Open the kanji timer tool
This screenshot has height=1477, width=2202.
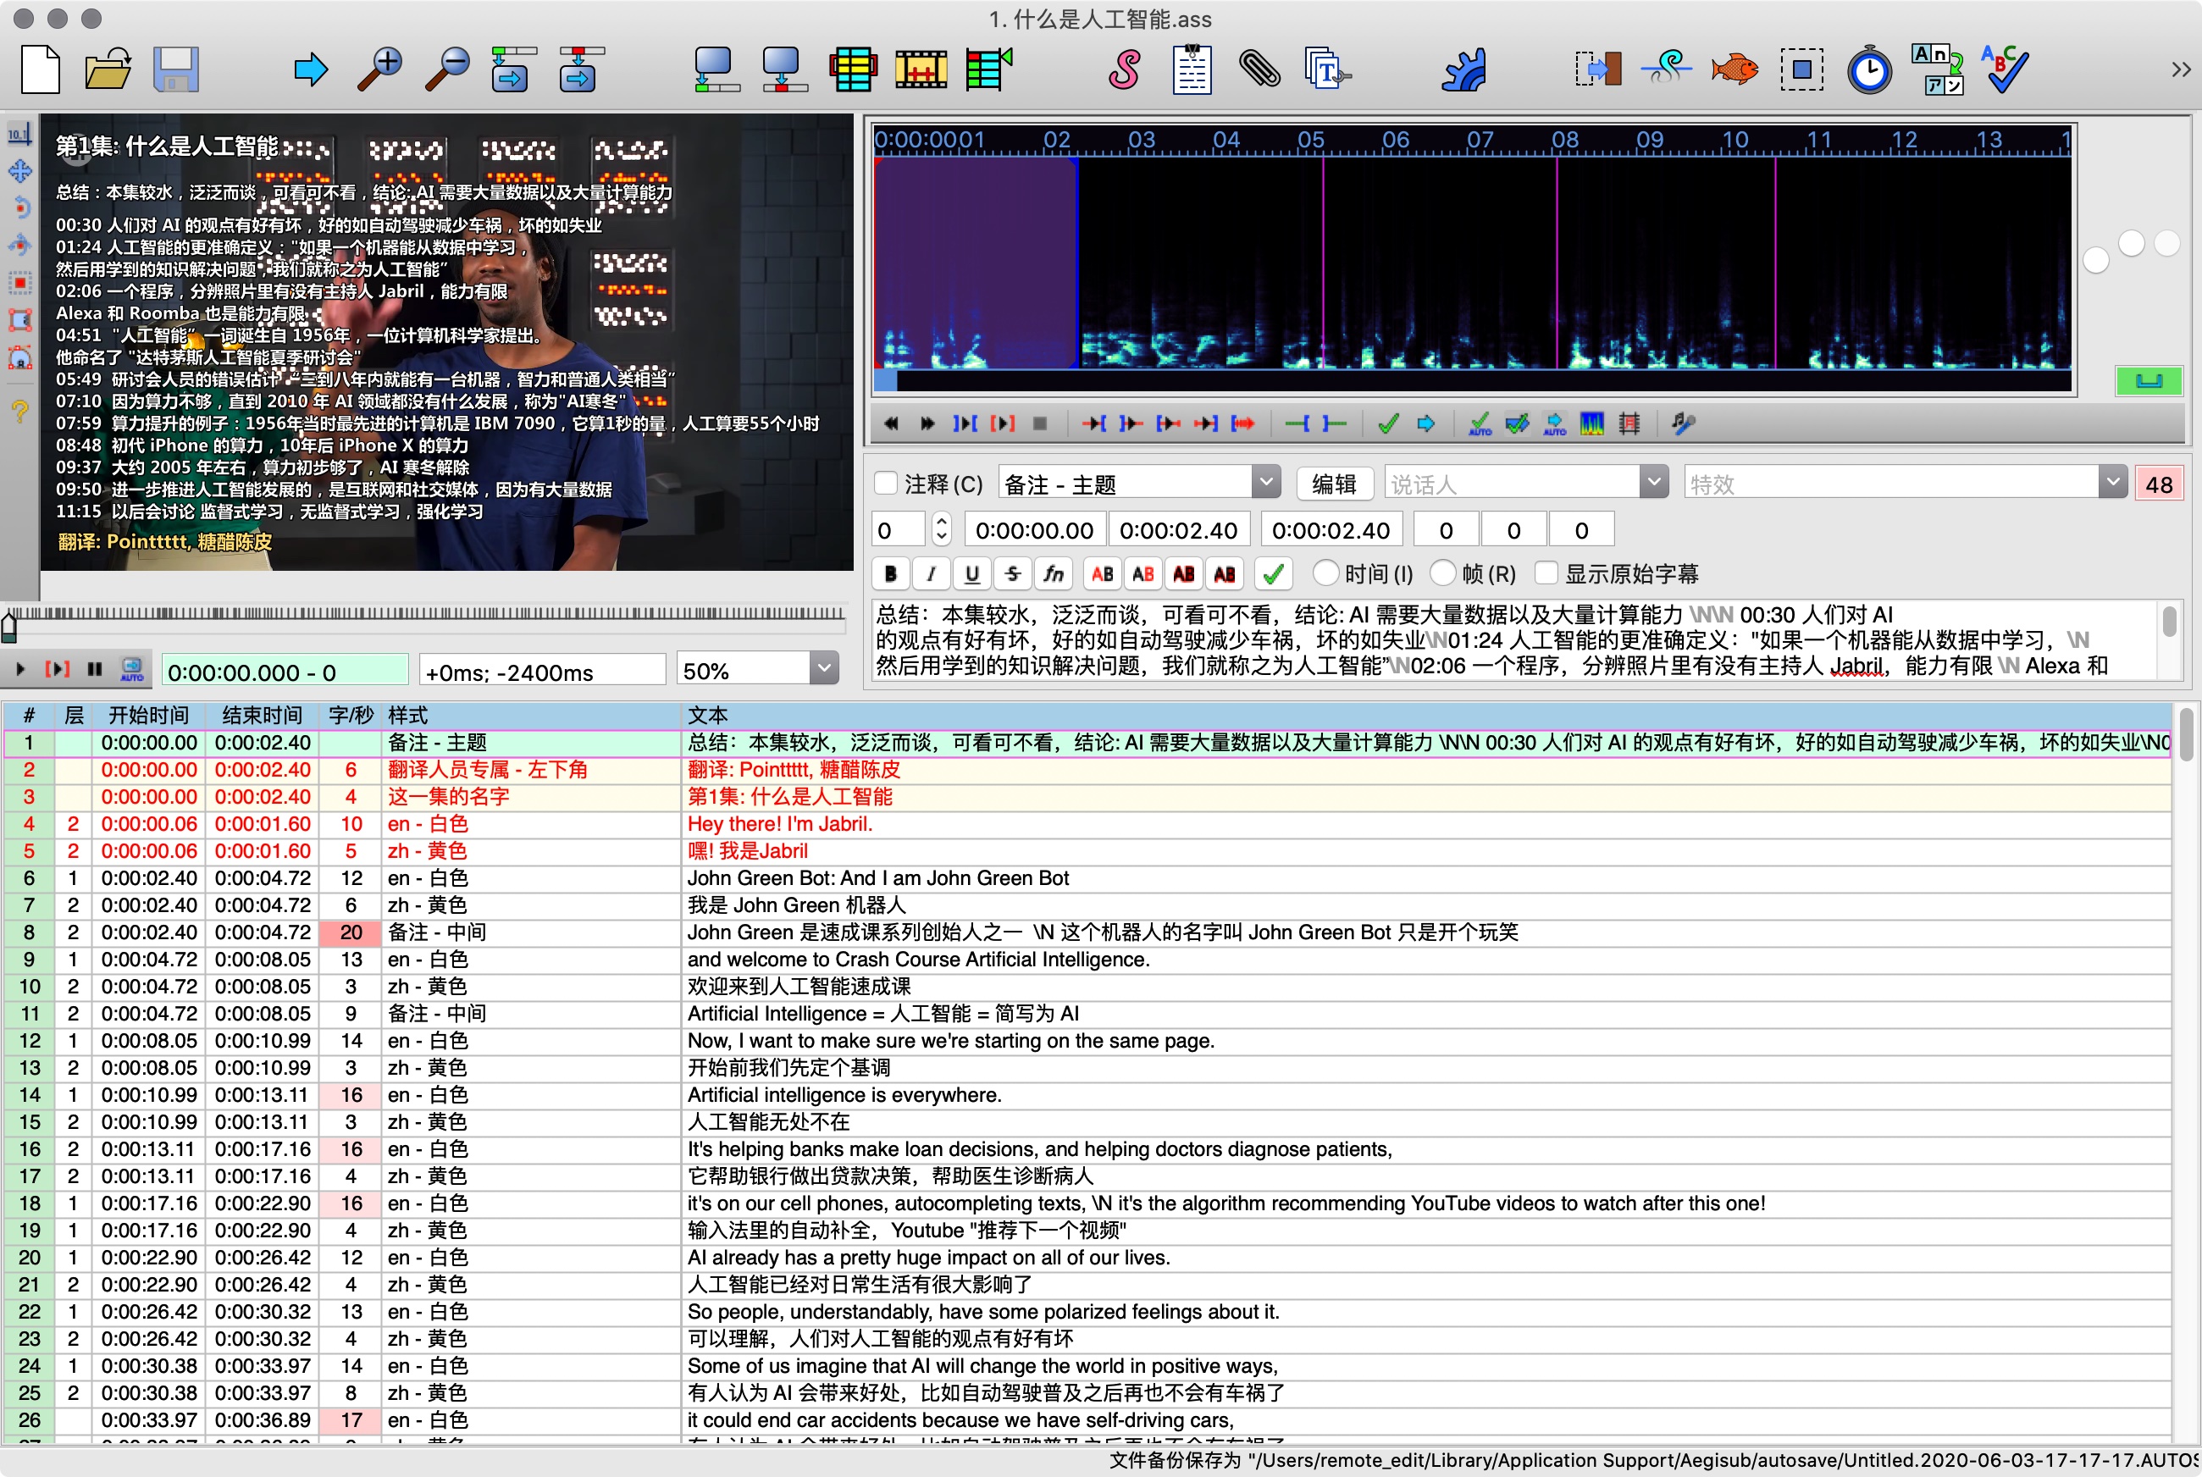[x=1938, y=69]
